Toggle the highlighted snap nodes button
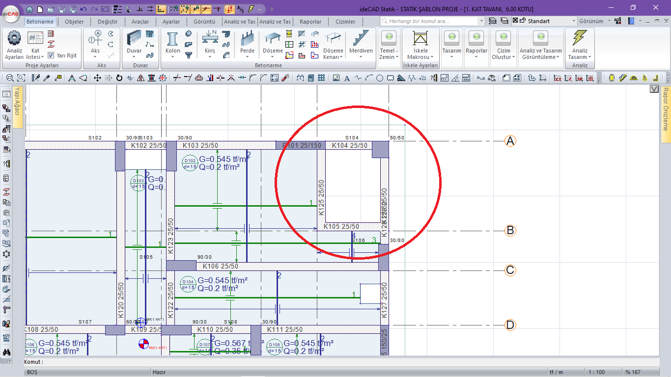 184,9
